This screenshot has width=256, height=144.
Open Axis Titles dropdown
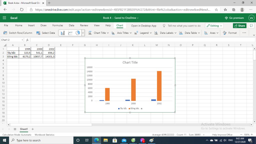pos(122,33)
